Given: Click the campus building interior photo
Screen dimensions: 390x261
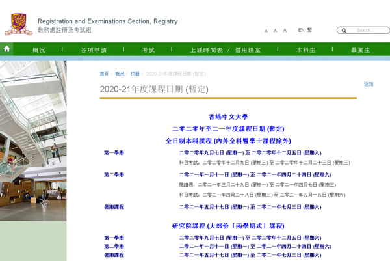Looking at the screenshot, I should click(x=33, y=141).
